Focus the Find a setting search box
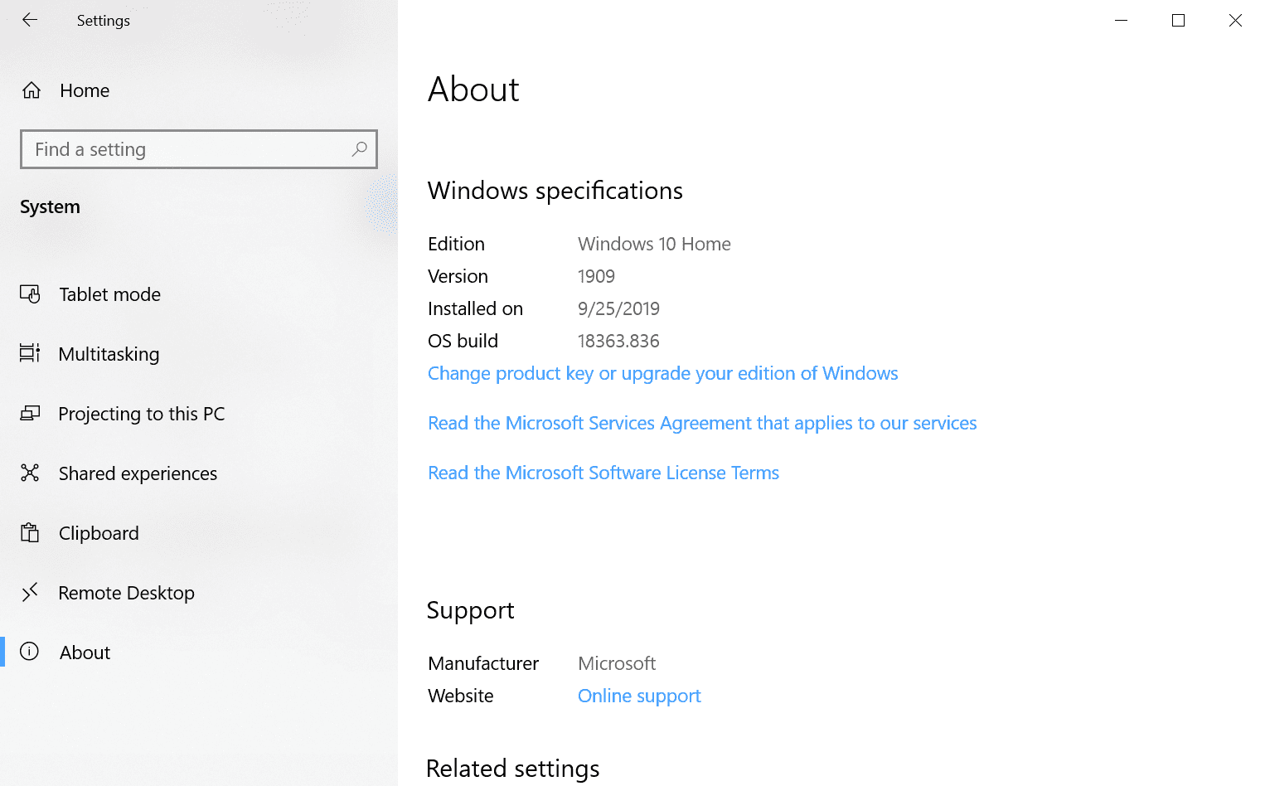 click(x=199, y=149)
